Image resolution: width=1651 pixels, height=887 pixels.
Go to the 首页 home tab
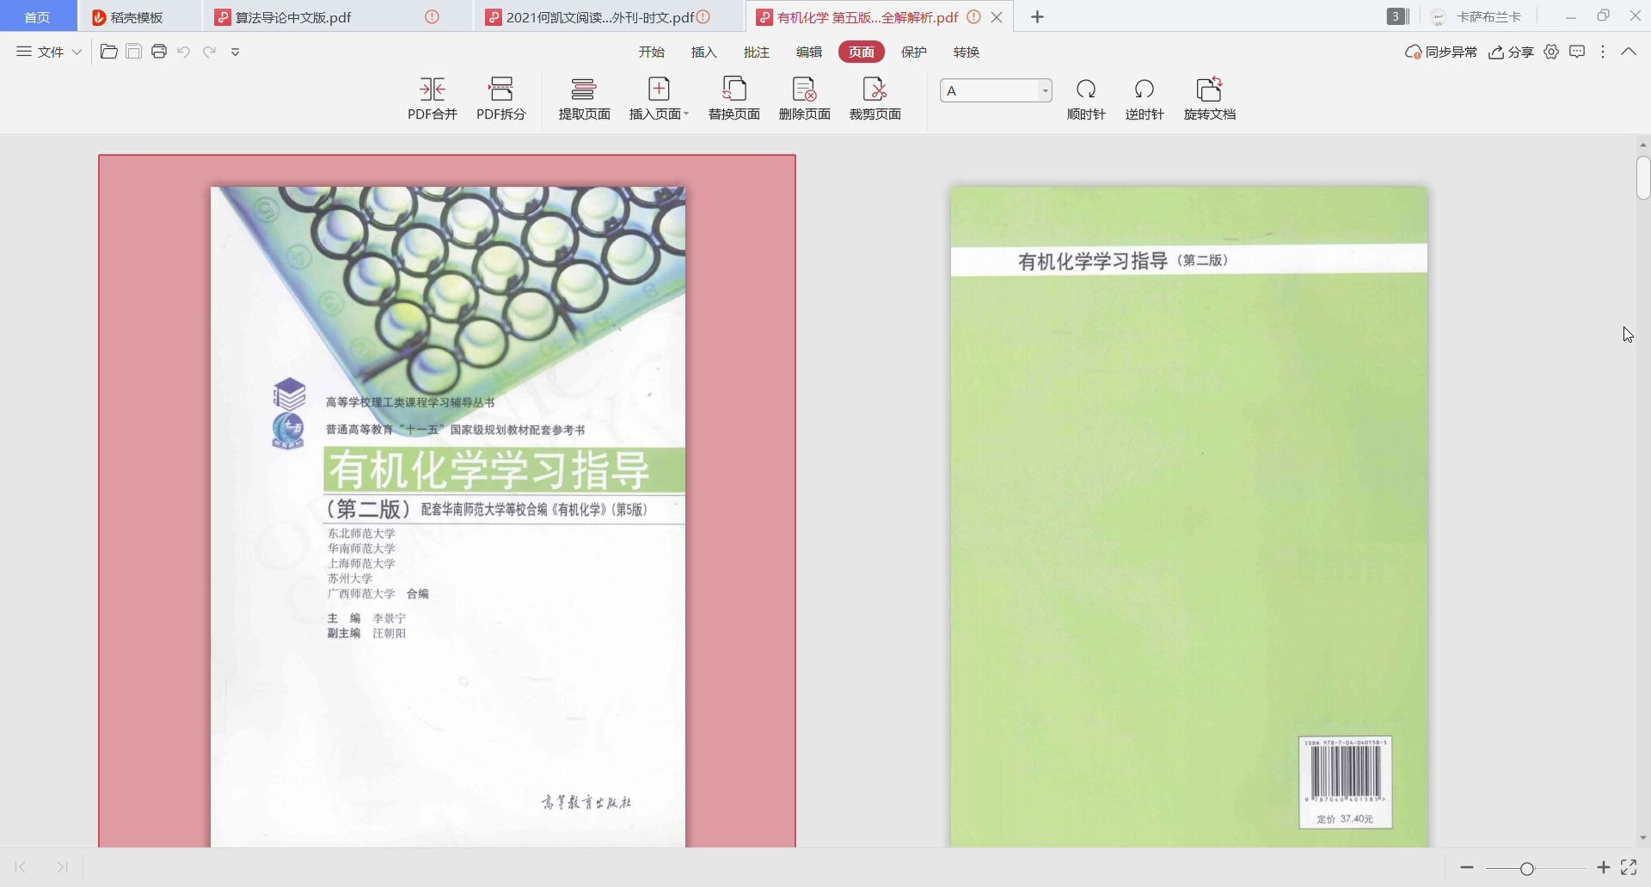pyautogui.click(x=37, y=17)
